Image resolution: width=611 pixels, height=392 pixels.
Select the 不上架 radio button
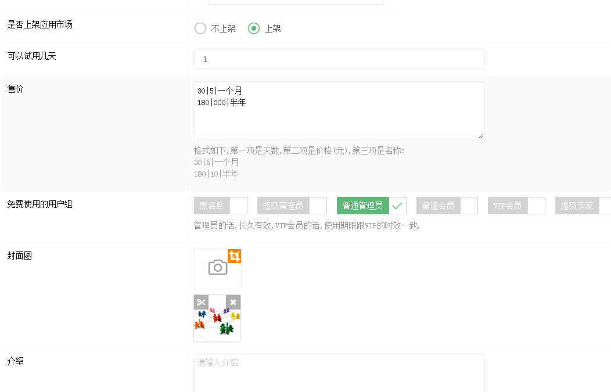tap(200, 28)
